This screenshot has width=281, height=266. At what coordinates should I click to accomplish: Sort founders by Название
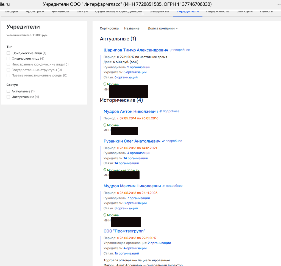coord(132,28)
